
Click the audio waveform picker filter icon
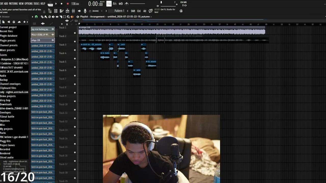click(x=43, y=24)
